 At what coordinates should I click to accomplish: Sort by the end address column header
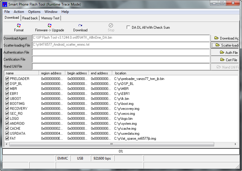pos(100,73)
